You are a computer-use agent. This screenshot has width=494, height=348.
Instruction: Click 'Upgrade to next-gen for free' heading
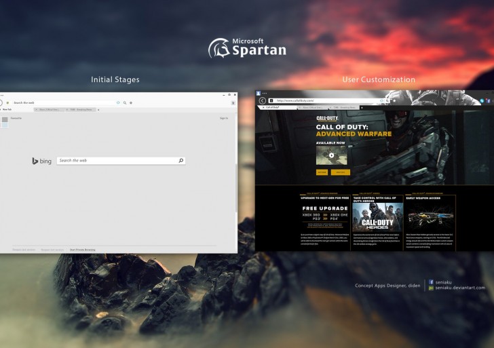click(x=325, y=198)
